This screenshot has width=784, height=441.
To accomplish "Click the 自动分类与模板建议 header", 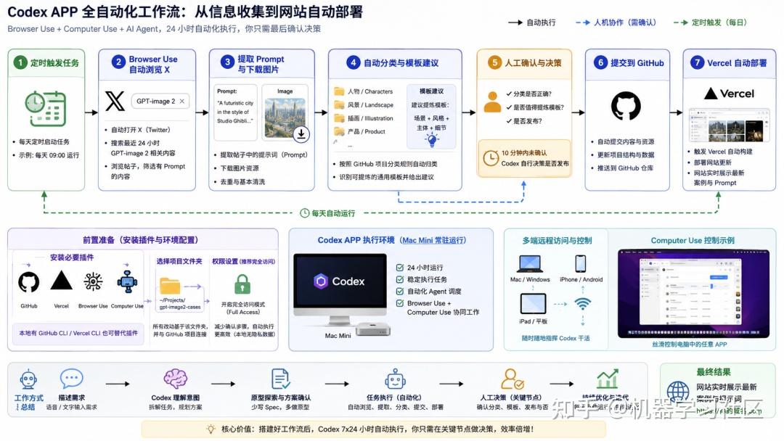I will coord(394,63).
